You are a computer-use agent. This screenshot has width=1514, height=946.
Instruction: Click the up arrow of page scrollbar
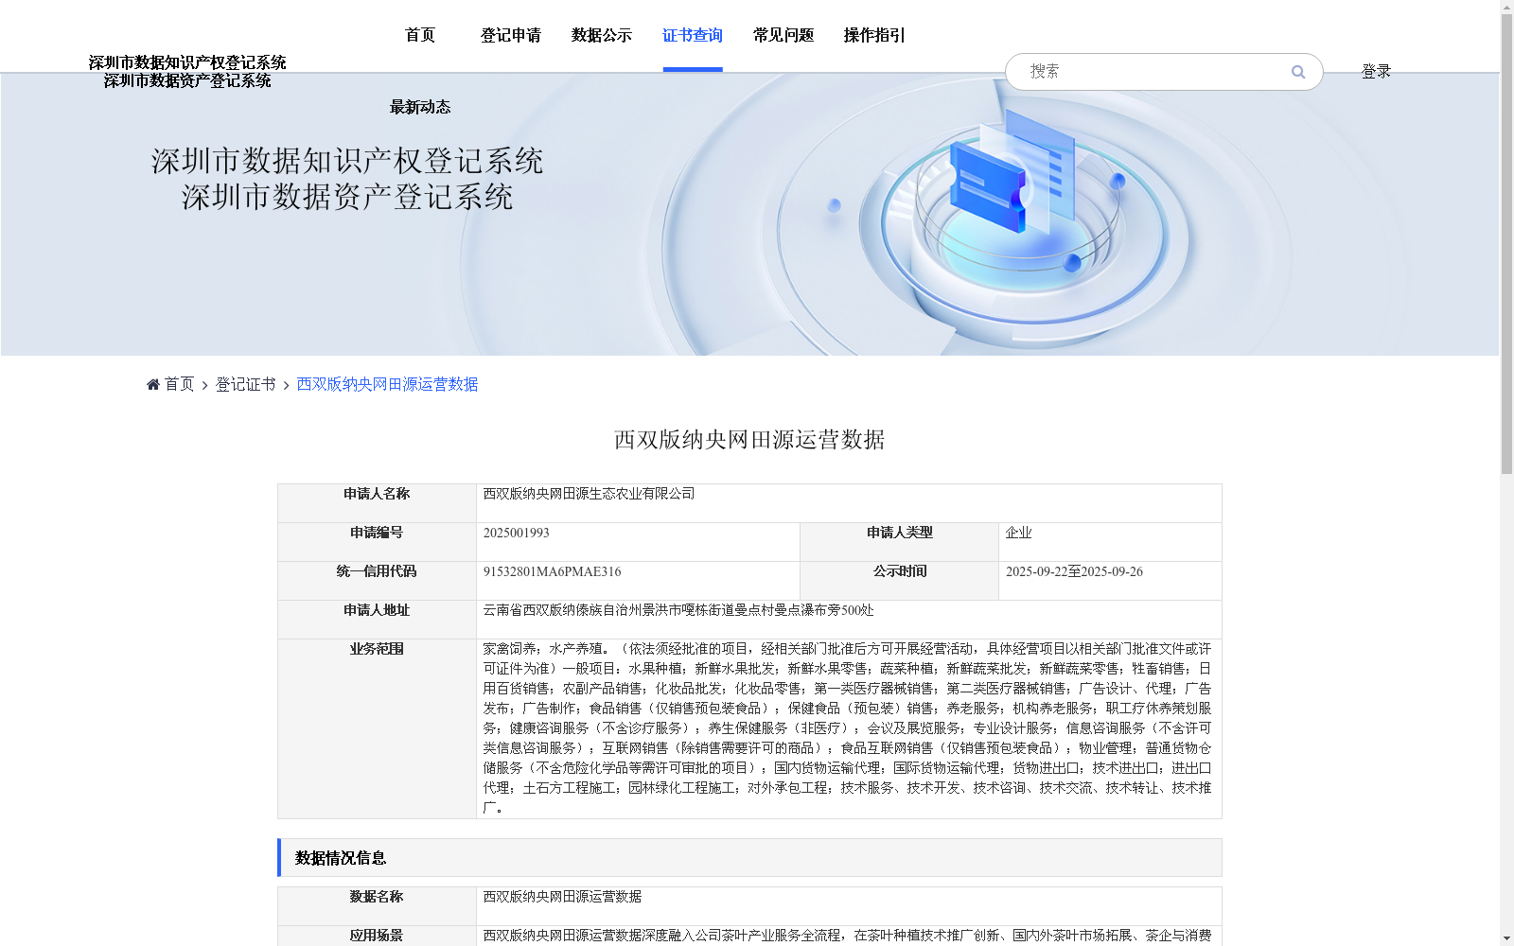point(1506,7)
